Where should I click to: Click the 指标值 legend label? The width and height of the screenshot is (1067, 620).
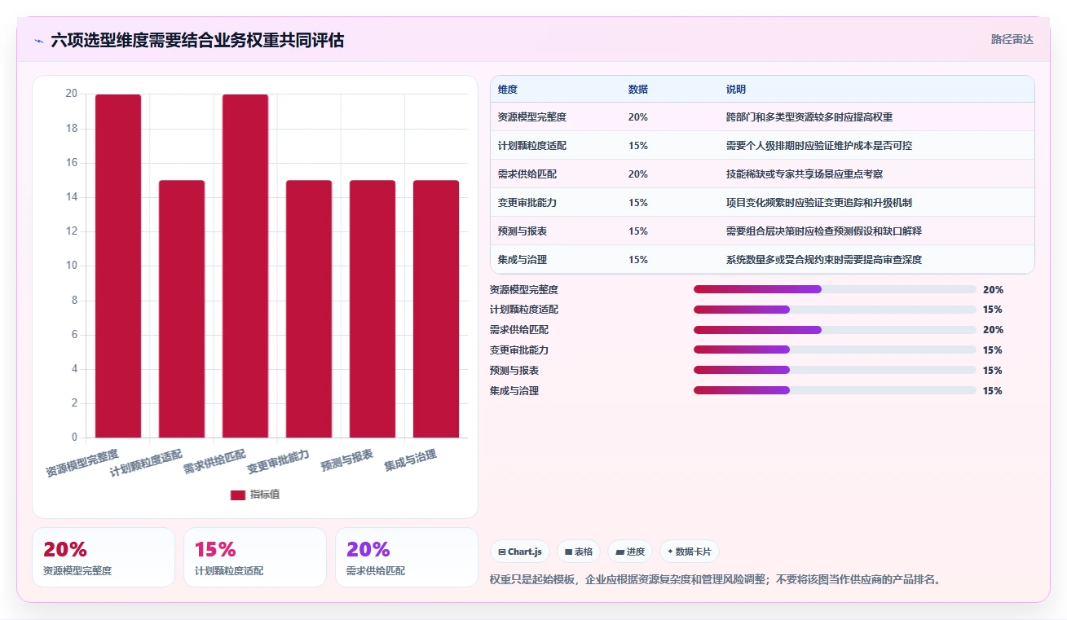(265, 495)
